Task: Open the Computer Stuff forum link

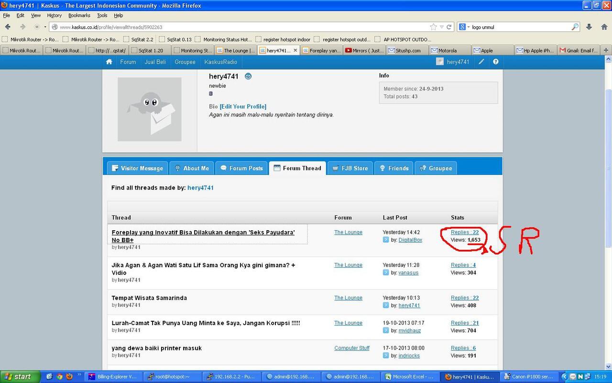Action: [x=352, y=348]
